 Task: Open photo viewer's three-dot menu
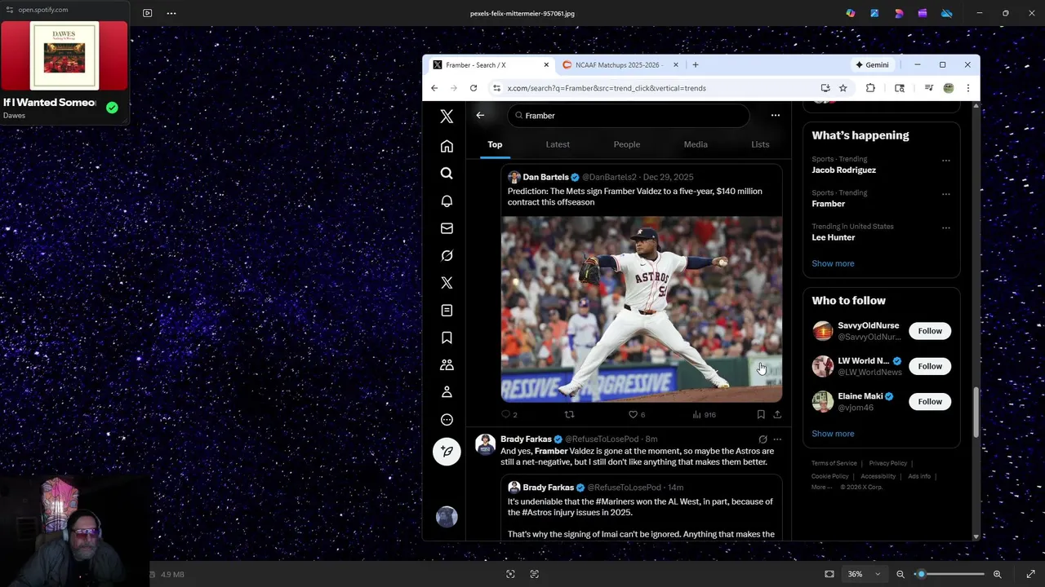tap(171, 13)
